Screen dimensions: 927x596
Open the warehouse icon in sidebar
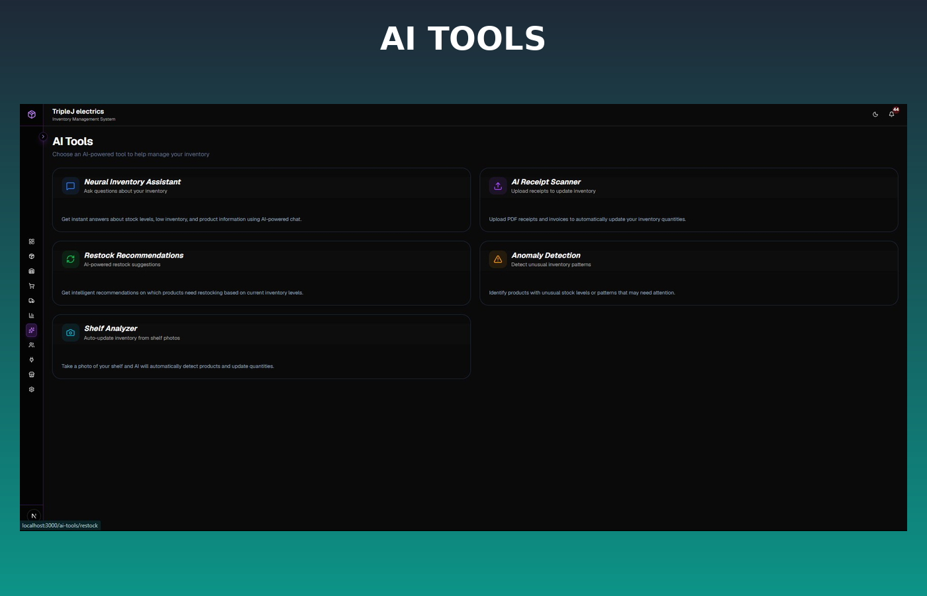point(31,271)
